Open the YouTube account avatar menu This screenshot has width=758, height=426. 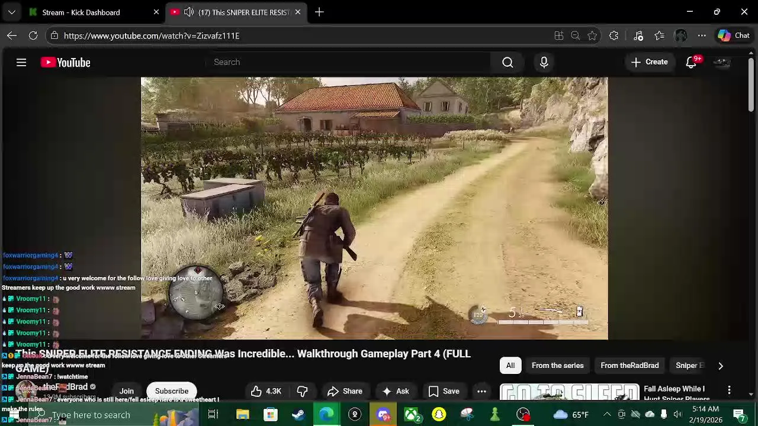click(722, 62)
